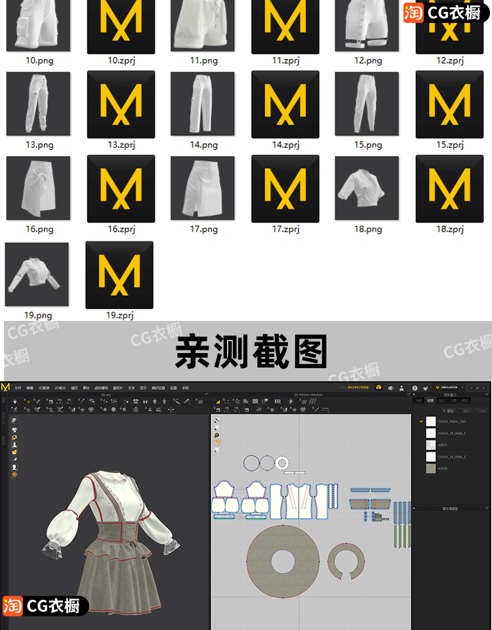This screenshot has height=630, width=492.
Task: Click the avatar display icon in the 3D viewport sidebar
Action: pyautogui.click(x=14, y=445)
